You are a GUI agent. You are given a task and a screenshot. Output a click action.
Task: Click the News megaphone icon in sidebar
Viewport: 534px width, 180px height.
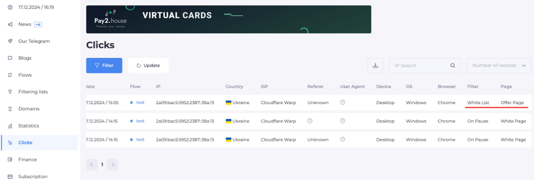pos(10,24)
